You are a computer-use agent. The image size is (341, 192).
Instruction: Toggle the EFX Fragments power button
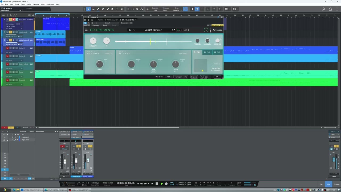[85, 23]
